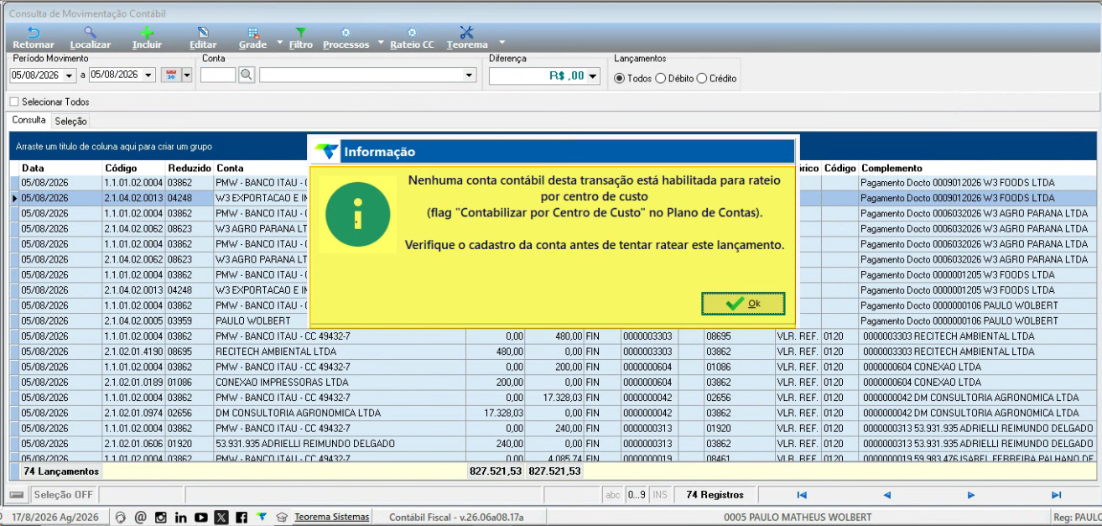The height and width of the screenshot is (526, 1102).
Task: Click the Editar toolbar icon
Action: point(203,33)
